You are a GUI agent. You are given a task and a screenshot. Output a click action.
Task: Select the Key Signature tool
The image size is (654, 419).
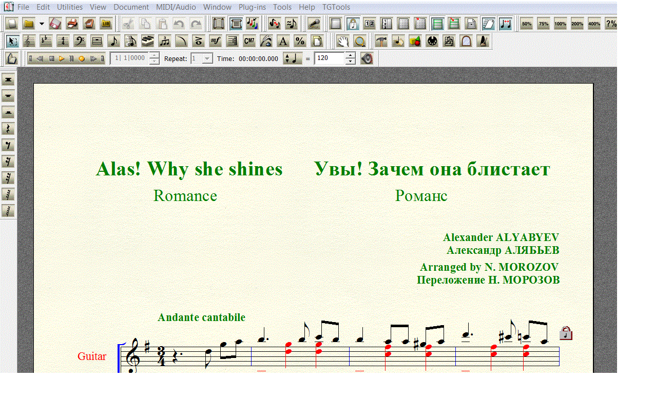pos(46,41)
